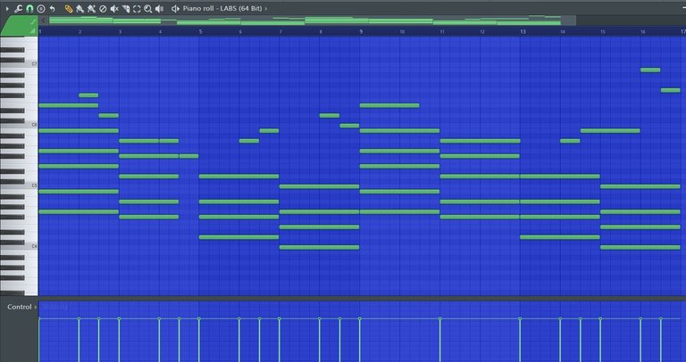Select the C4 note starting at bar 7
Viewport: 686px width, 362px height.
tap(320, 247)
